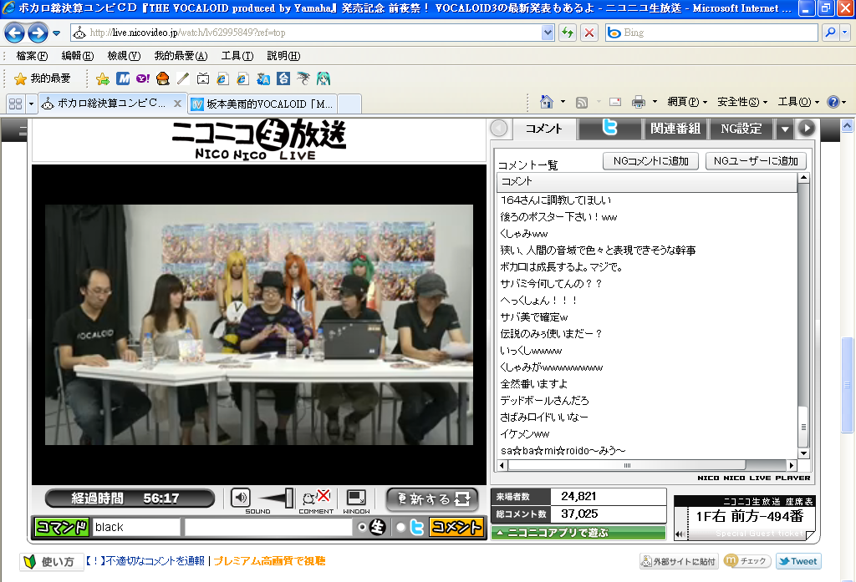Open the 不適切なコメントを通報 link
This screenshot has width=856, height=582.
(145, 561)
